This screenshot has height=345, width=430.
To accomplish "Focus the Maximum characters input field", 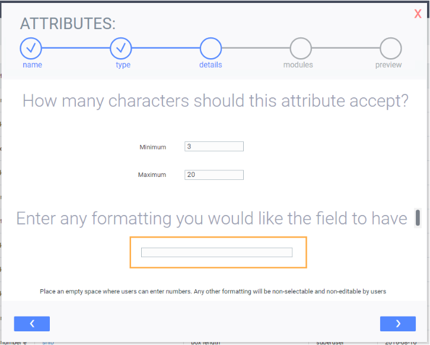I will pos(214,175).
